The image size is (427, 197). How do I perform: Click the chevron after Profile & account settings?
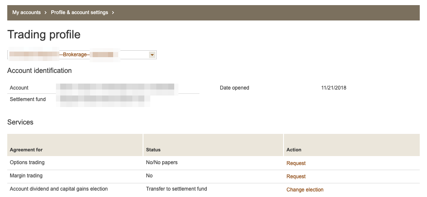click(x=113, y=12)
